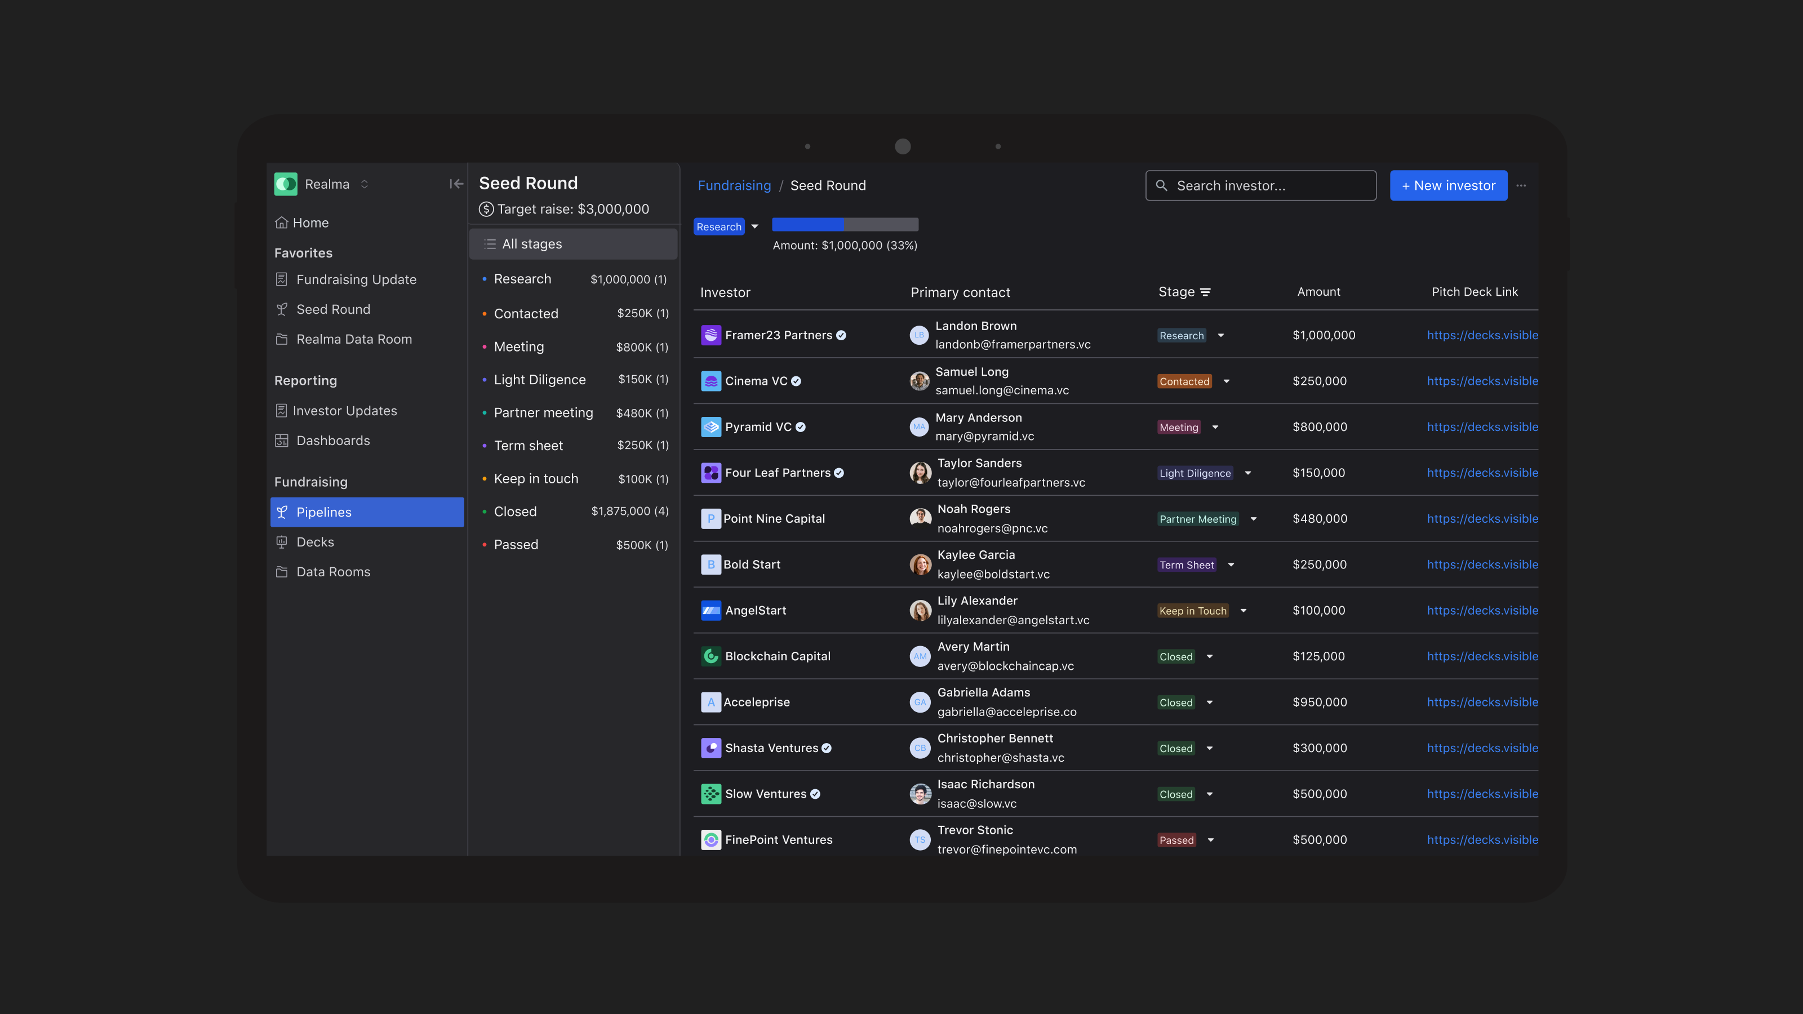Open Pyramid VC pitch deck link
The image size is (1803, 1014).
coord(1482,427)
